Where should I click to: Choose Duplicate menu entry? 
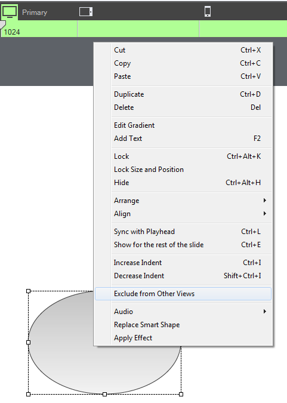tap(183, 94)
